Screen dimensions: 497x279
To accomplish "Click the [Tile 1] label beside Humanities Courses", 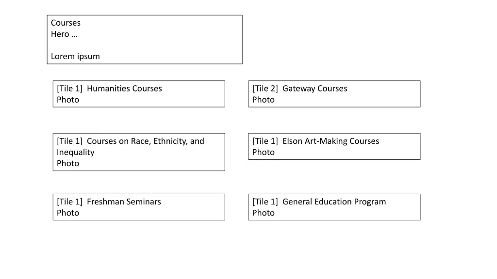I will pyautogui.click(x=69, y=88).
